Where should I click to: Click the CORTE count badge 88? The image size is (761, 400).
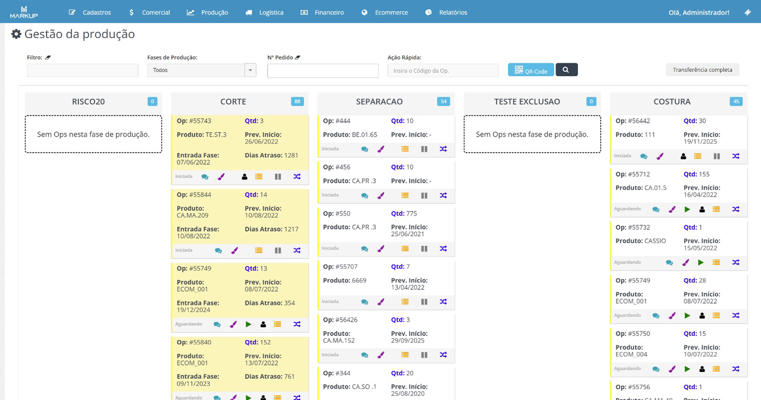coord(297,101)
